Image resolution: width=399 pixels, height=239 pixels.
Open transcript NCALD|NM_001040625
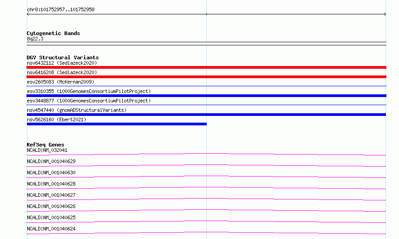tap(51, 217)
